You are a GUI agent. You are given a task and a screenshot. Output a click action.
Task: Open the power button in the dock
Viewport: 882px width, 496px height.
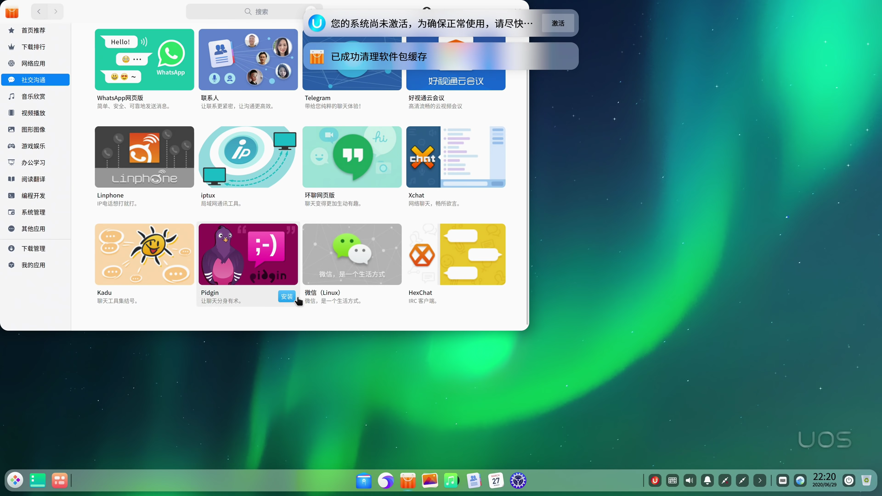849,481
